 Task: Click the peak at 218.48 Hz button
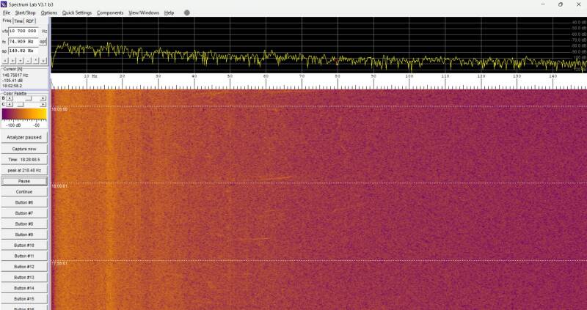pyautogui.click(x=24, y=170)
